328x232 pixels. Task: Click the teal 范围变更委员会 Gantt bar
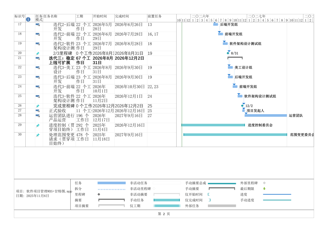pyautogui.click(x=235, y=135)
